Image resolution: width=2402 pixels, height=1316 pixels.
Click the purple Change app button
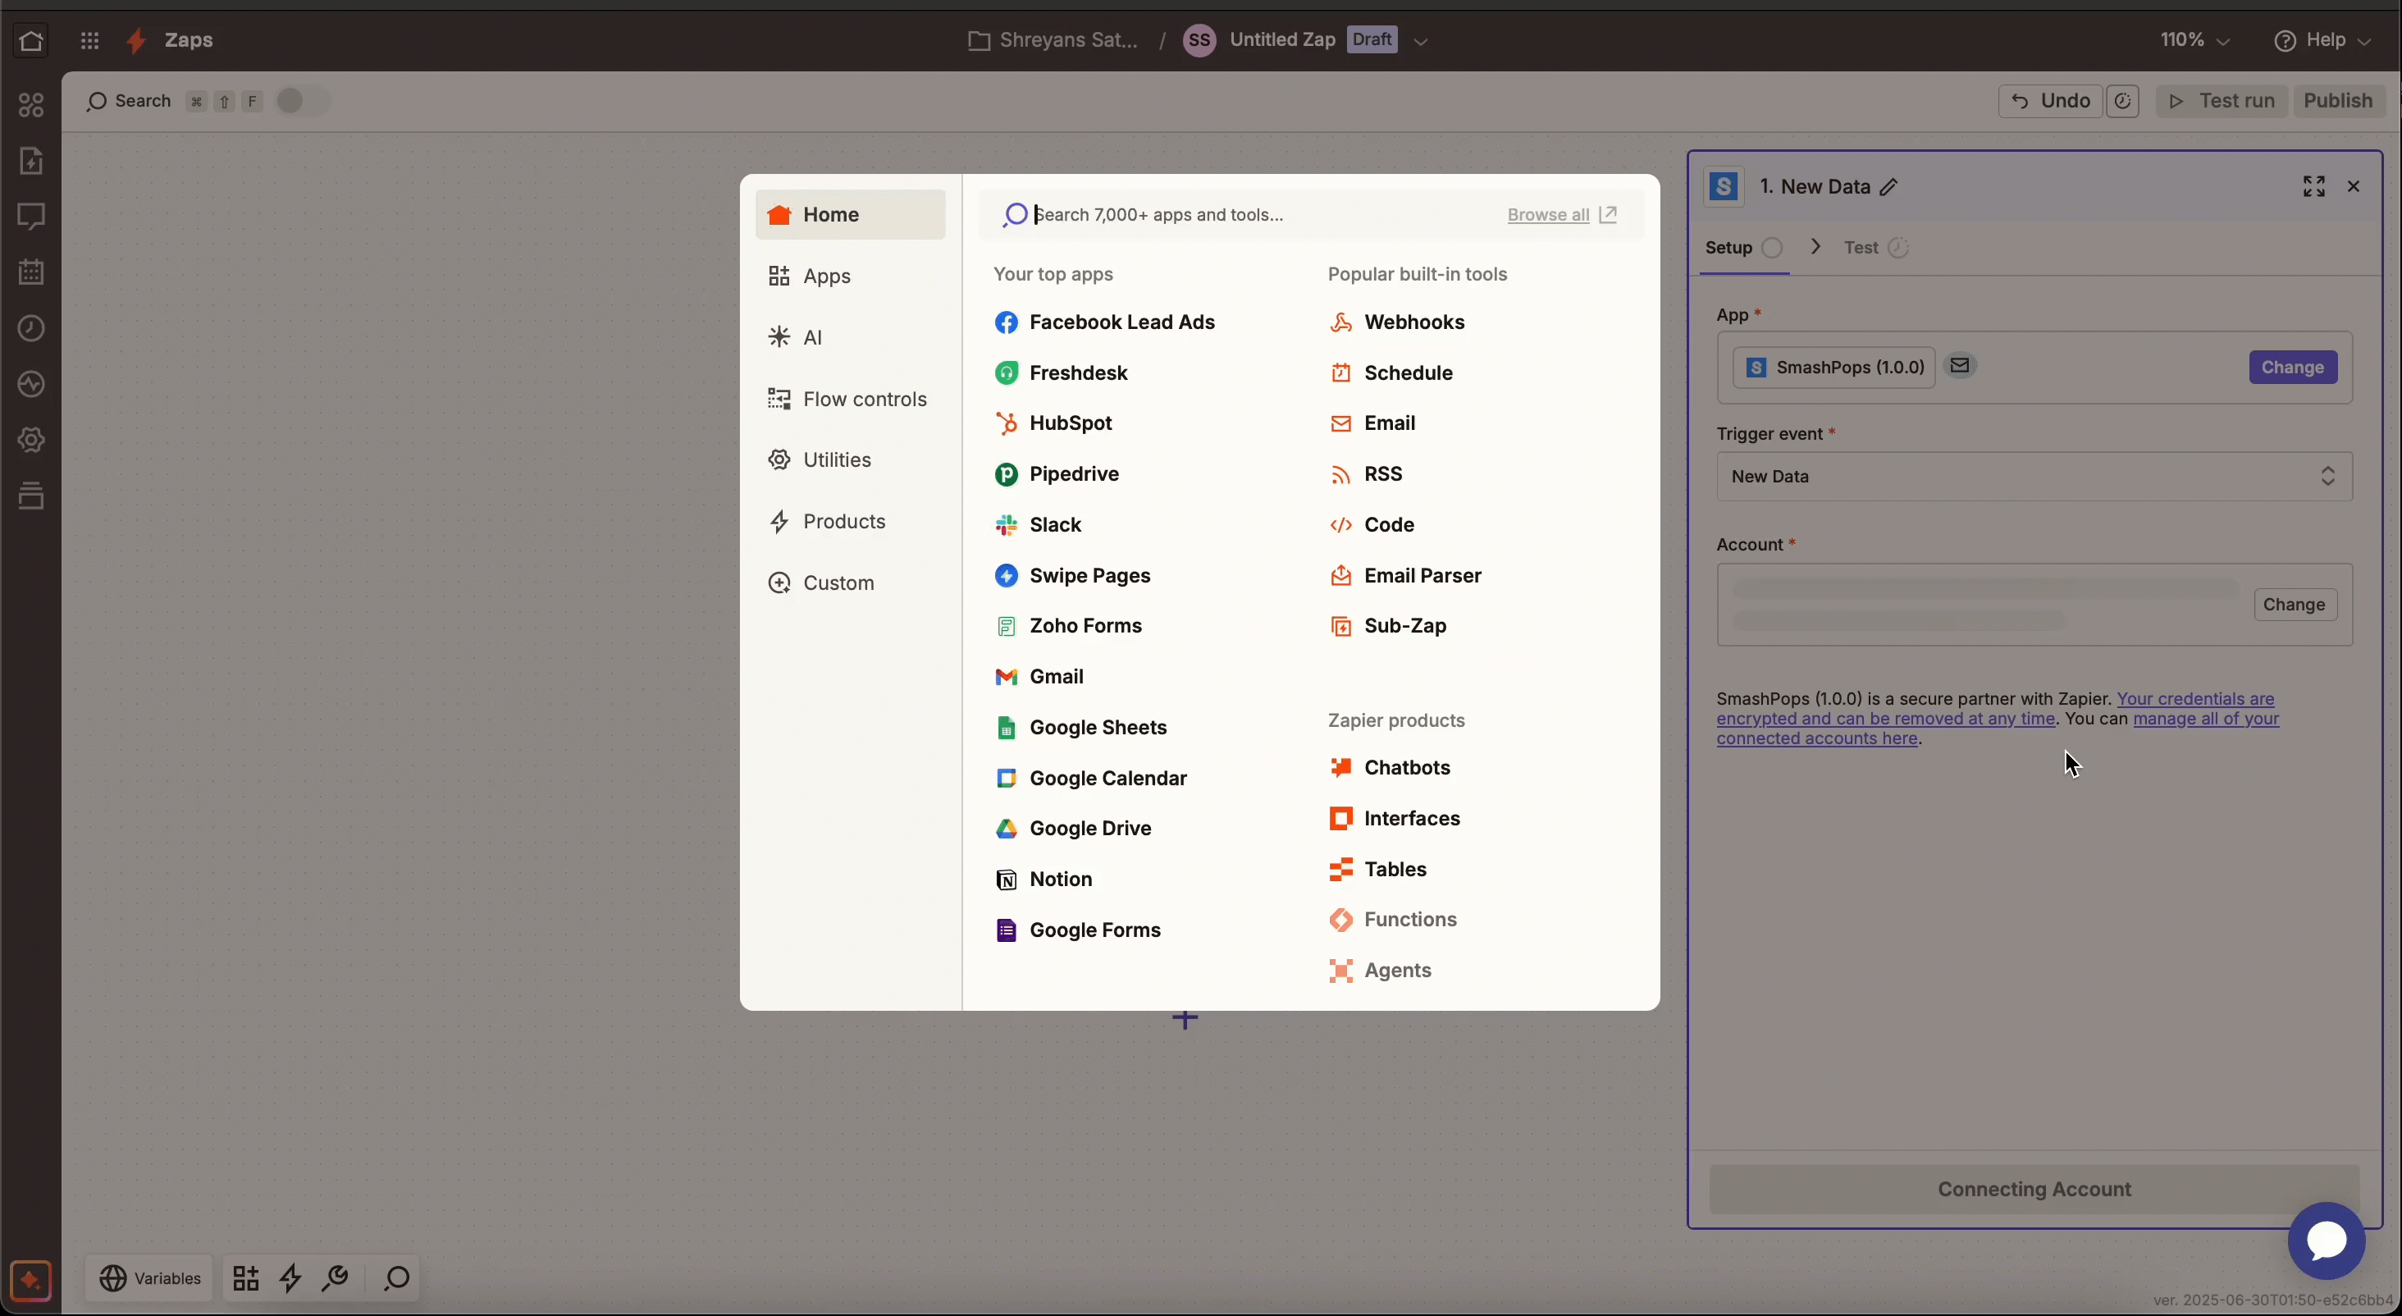click(2292, 368)
